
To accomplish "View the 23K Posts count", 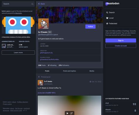I will pyautogui.click(x=42, y=65).
